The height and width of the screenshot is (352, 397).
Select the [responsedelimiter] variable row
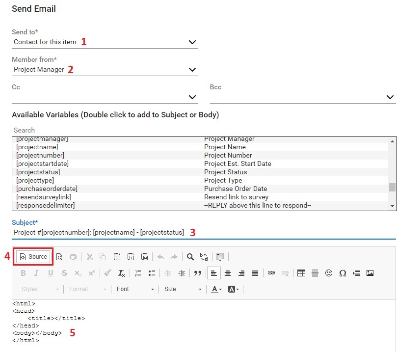200,205
